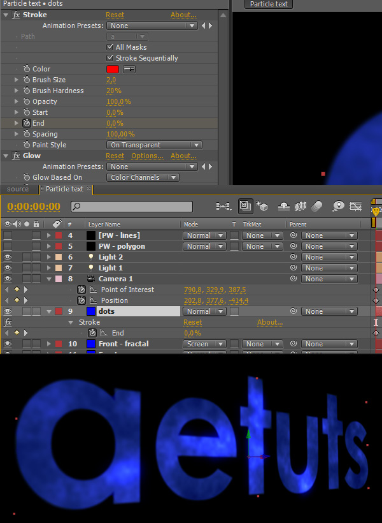Collapse the Camera 1 layer properties
Screen dimensions: 382x523
pyautogui.click(x=49, y=279)
